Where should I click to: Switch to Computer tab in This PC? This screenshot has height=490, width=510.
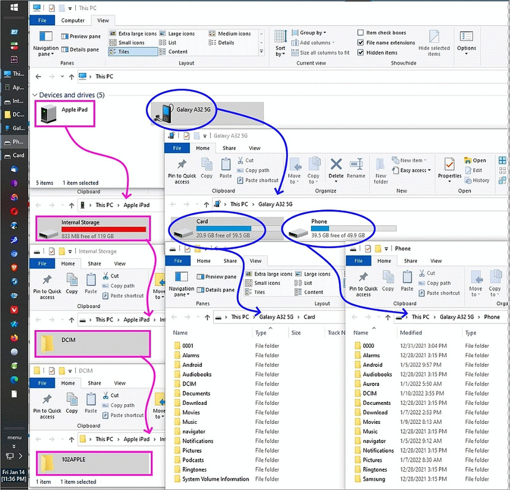(72, 20)
